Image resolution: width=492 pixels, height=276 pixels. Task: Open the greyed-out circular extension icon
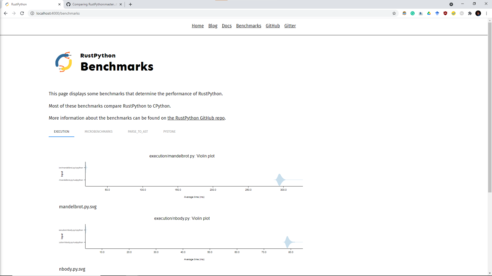coord(462,13)
